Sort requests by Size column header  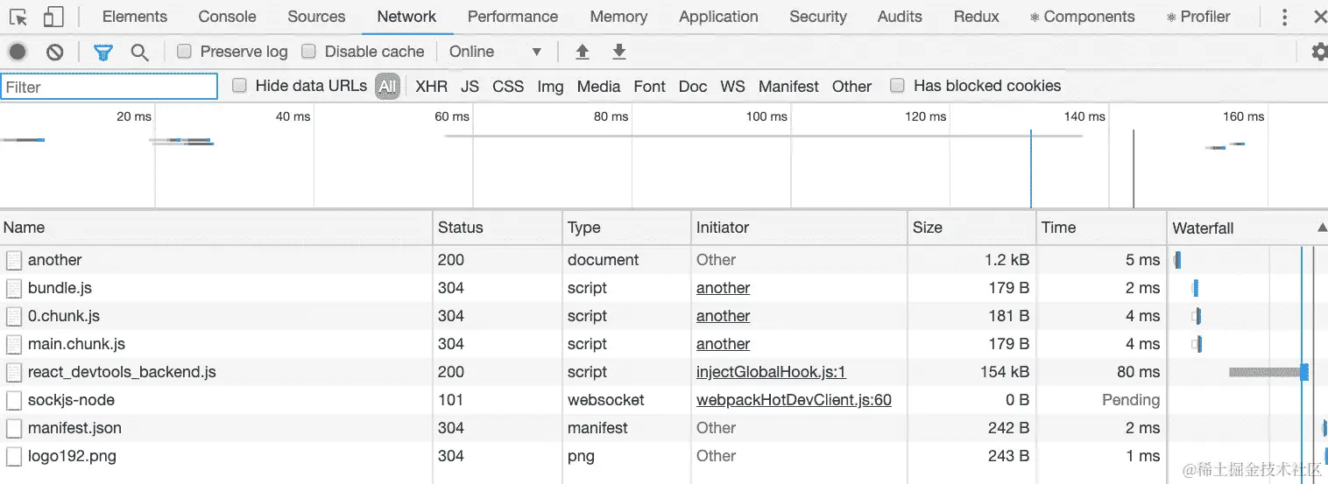click(x=971, y=228)
